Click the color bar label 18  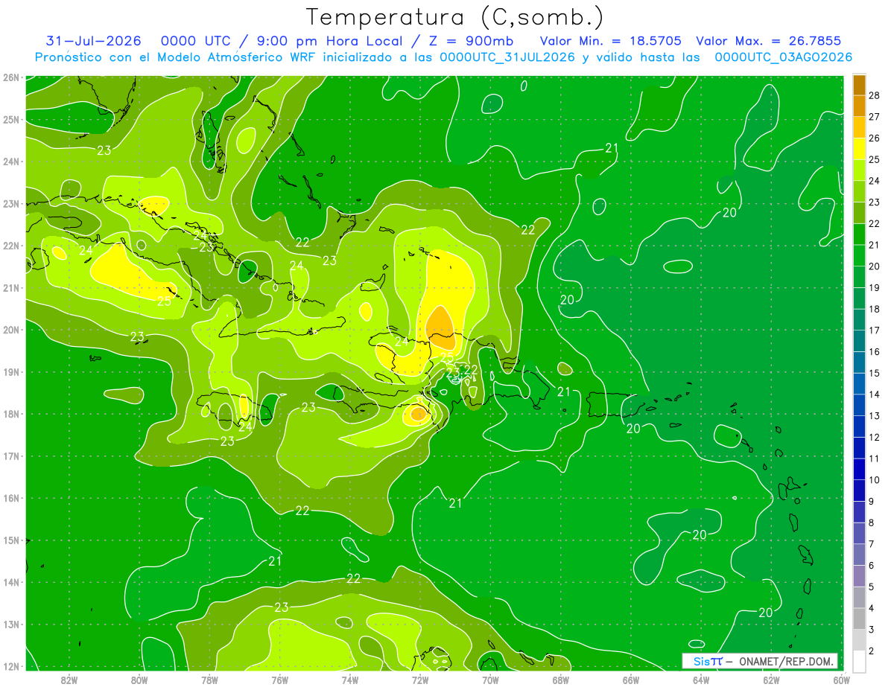coord(874,309)
